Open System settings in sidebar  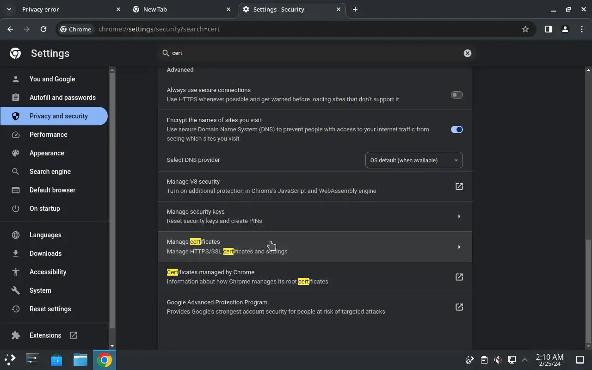[x=54, y=290]
